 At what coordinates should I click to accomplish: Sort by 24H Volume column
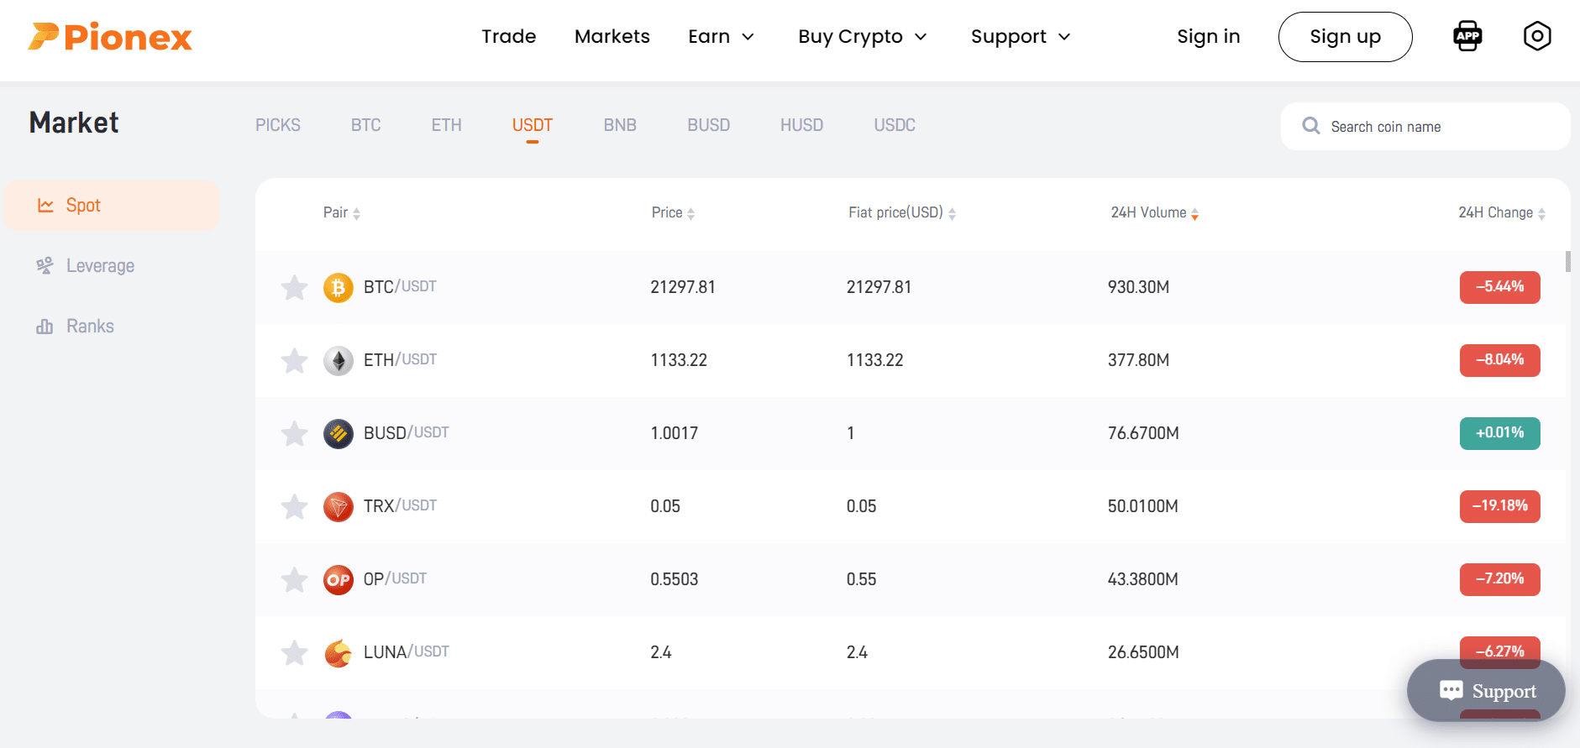point(1155,213)
